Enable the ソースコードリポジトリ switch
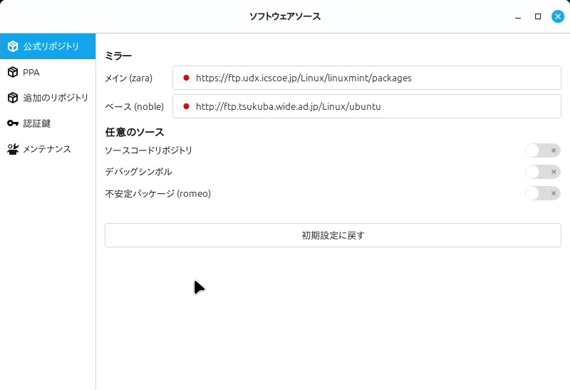This screenshot has width=570, height=390. 542,150
